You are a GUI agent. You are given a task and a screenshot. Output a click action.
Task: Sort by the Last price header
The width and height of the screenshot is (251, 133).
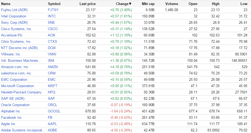click(87, 4)
